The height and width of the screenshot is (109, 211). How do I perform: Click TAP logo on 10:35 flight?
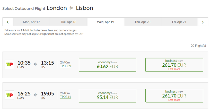(10, 64)
